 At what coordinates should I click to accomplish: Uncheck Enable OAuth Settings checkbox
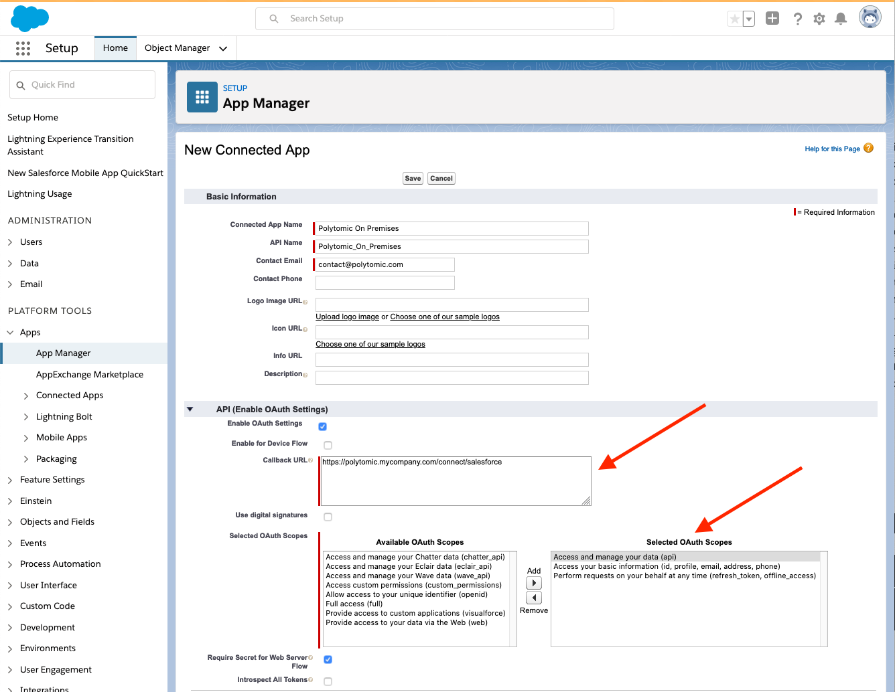point(323,426)
